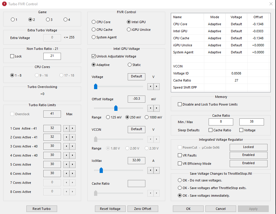This screenshot has width=276, height=214.
Task: Select the CPU Core FIVR option
Action: [x=94, y=22]
